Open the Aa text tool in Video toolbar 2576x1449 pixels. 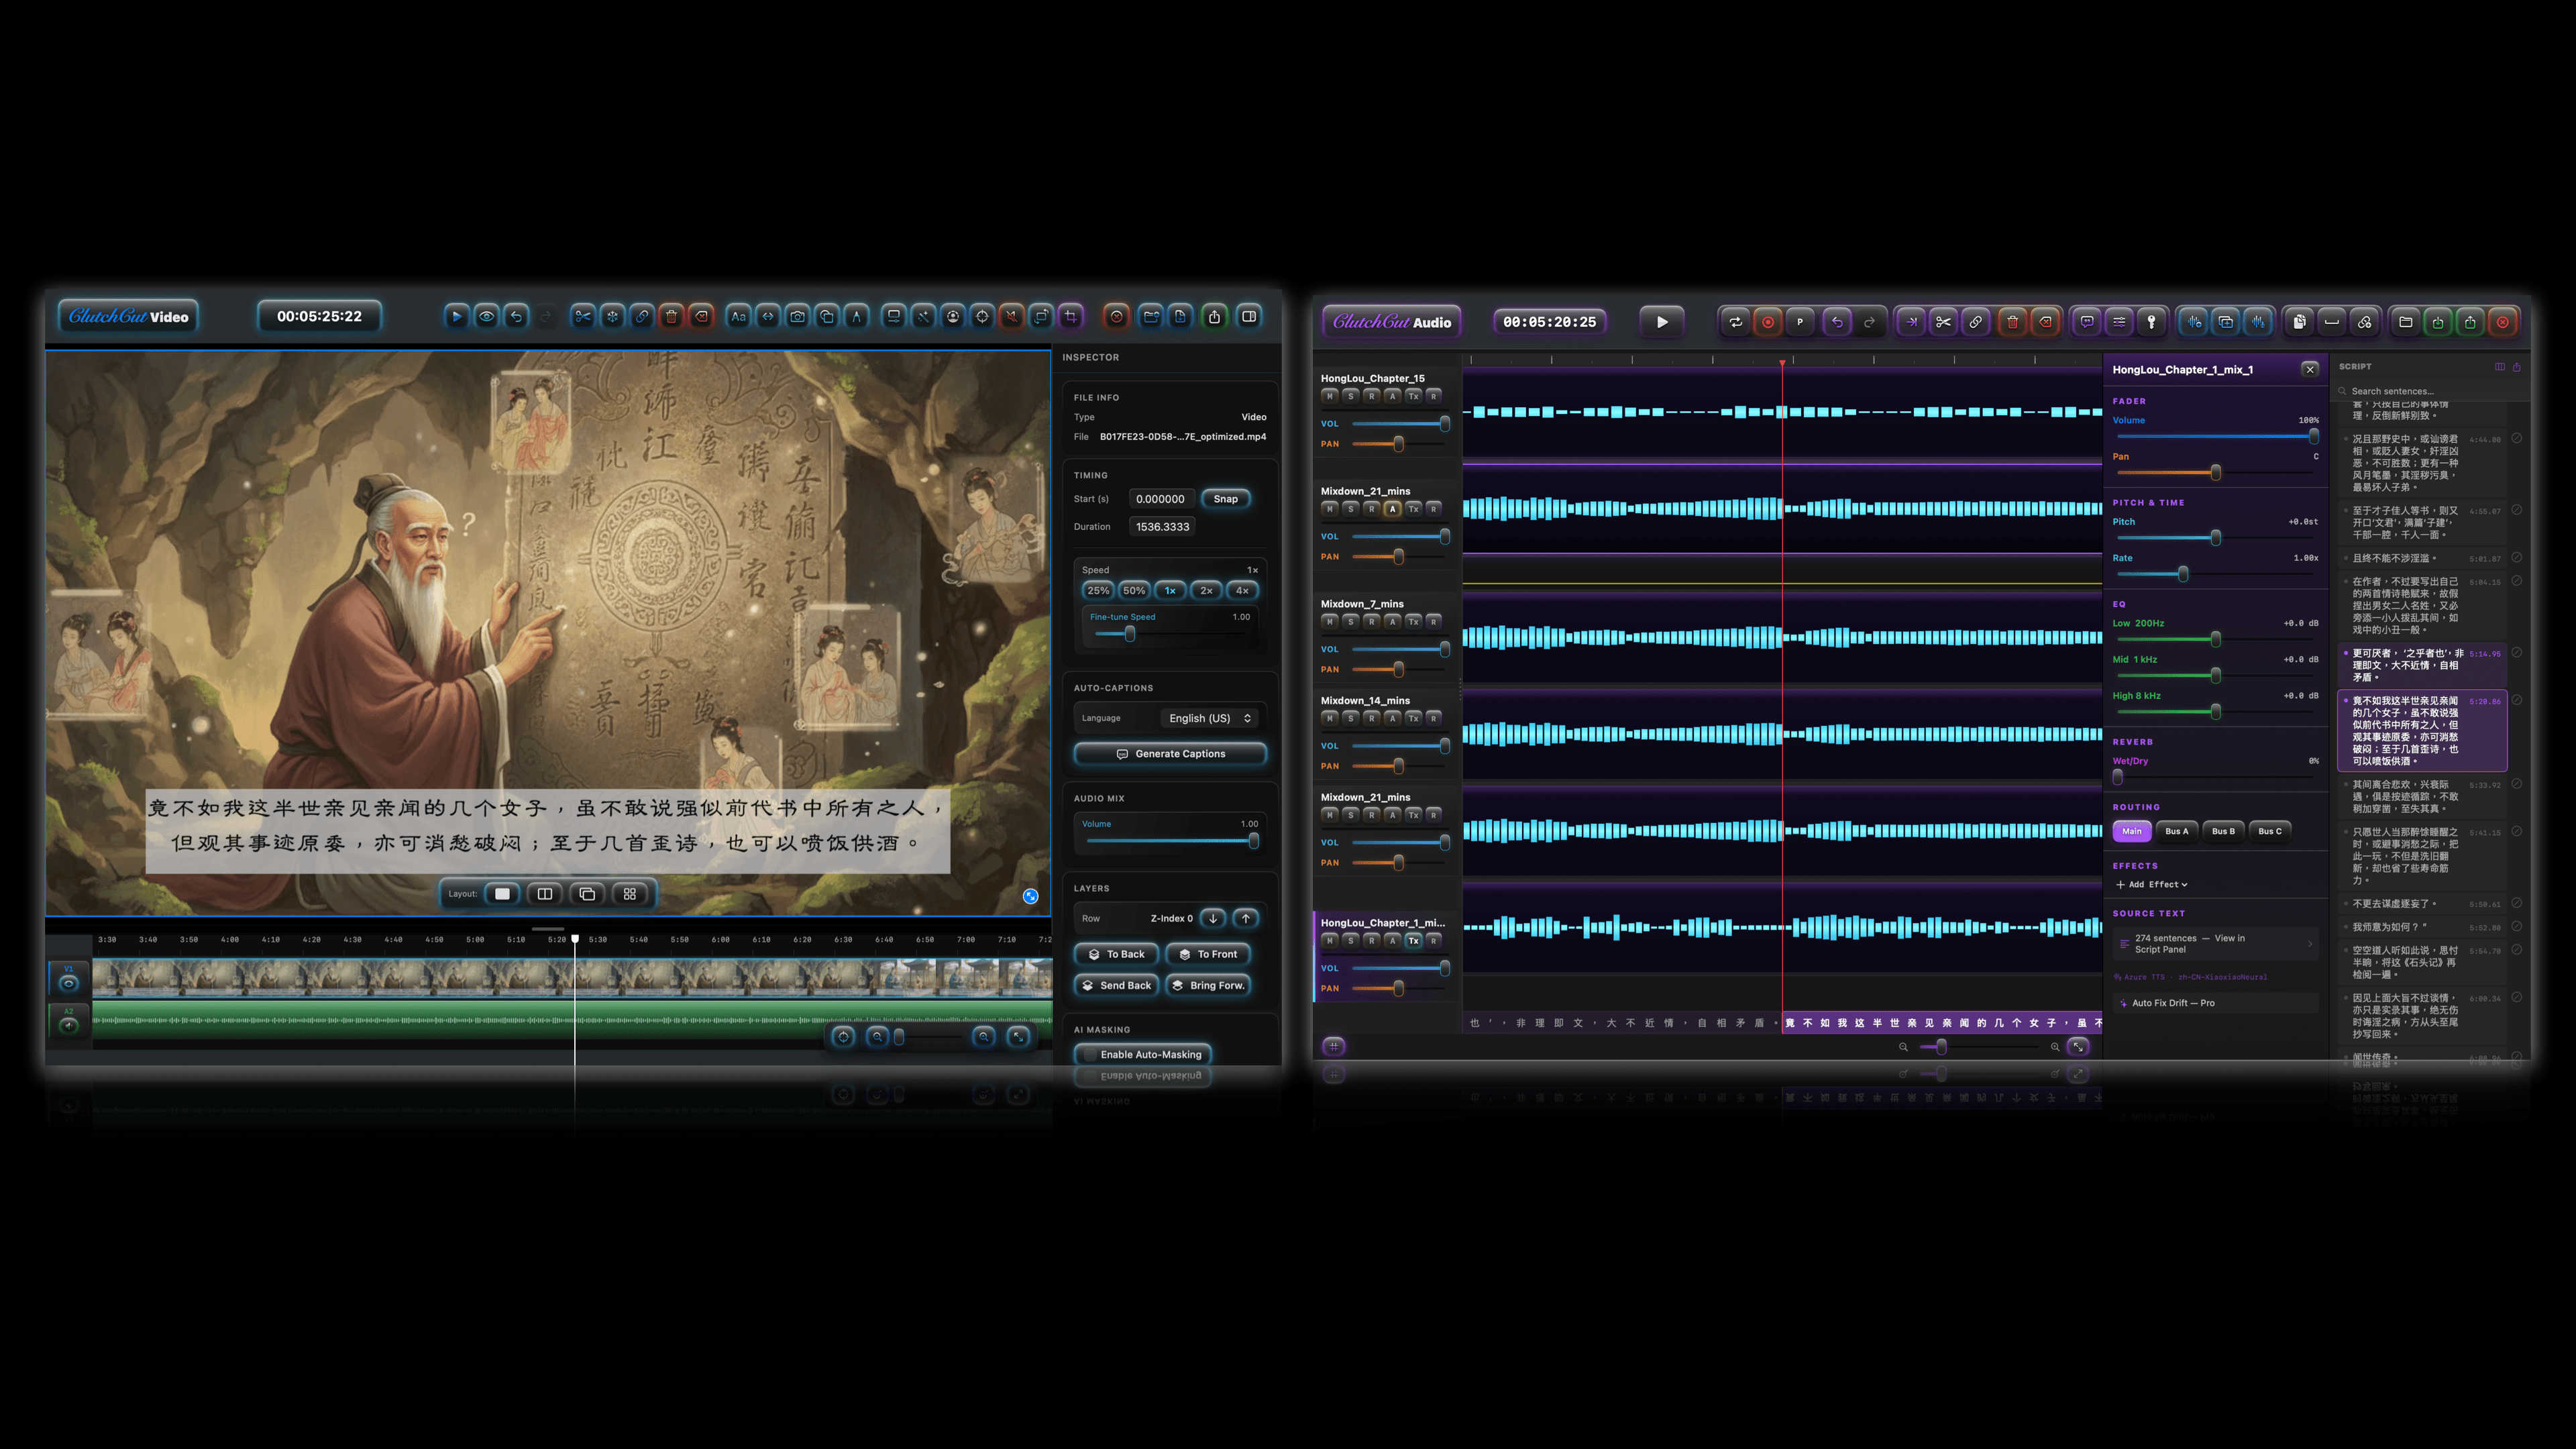(x=738, y=317)
